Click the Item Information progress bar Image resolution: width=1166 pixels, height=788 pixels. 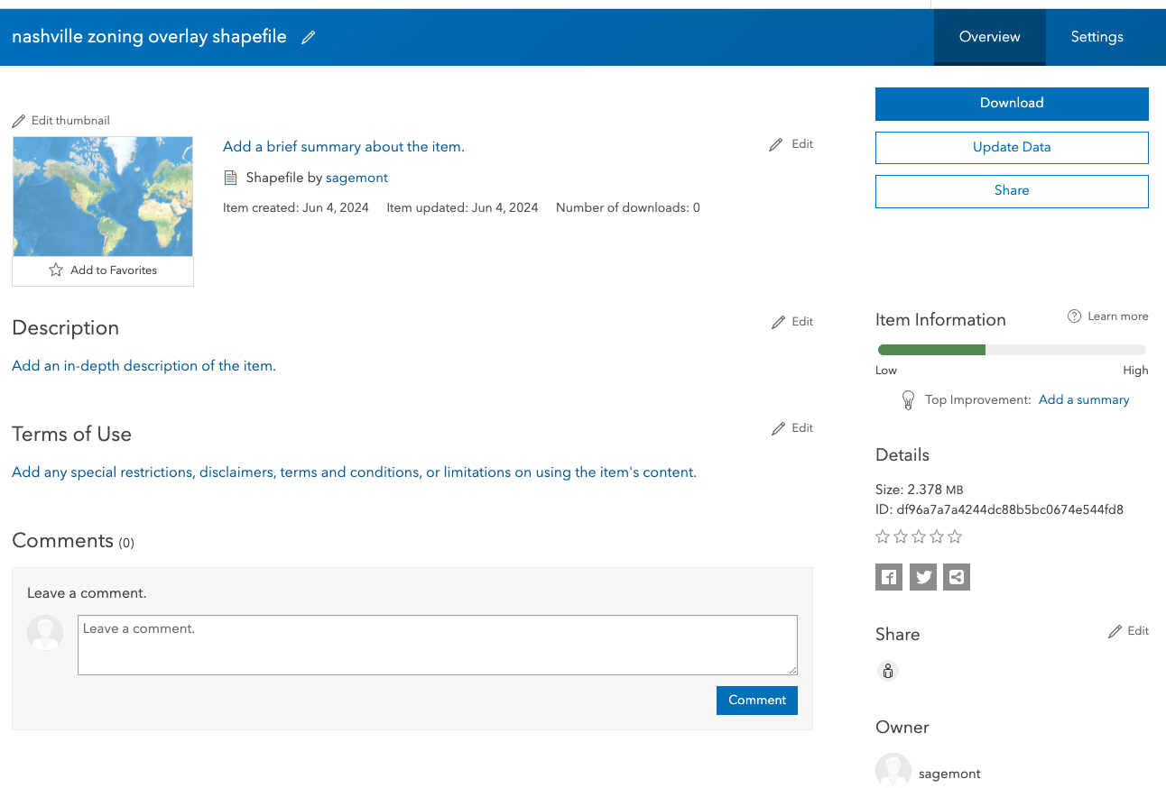click(x=1011, y=349)
